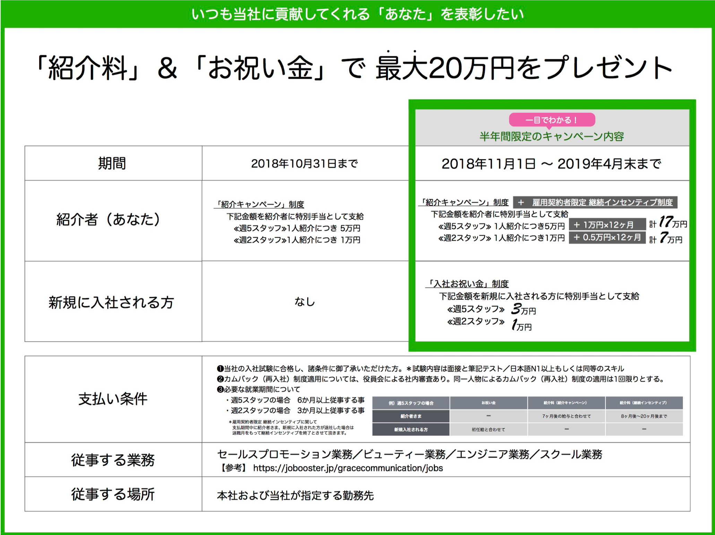
Task: Click the 例）週5スタッフの場合 table header
Action: pyautogui.click(x=411, y=403)
